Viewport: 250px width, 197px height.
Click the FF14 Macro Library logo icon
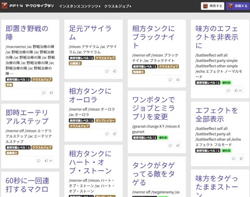[4, 6]
